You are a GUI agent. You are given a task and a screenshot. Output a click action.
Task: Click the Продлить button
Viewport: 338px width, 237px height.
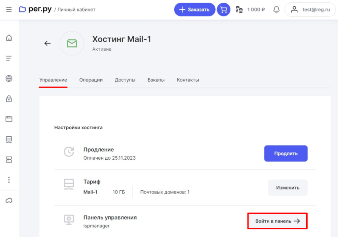pyautogui.click(x=286, y=153)
